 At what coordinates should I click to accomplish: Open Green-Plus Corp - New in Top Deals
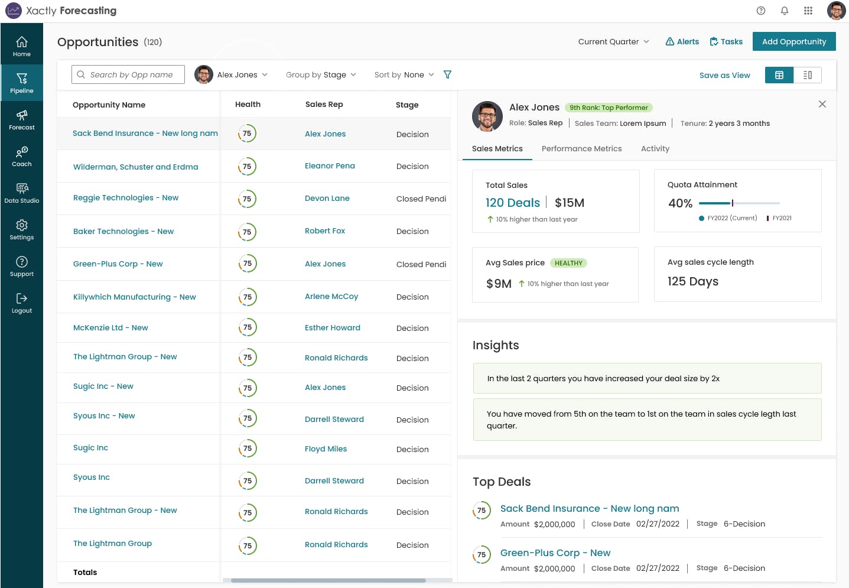click(555, 553)
